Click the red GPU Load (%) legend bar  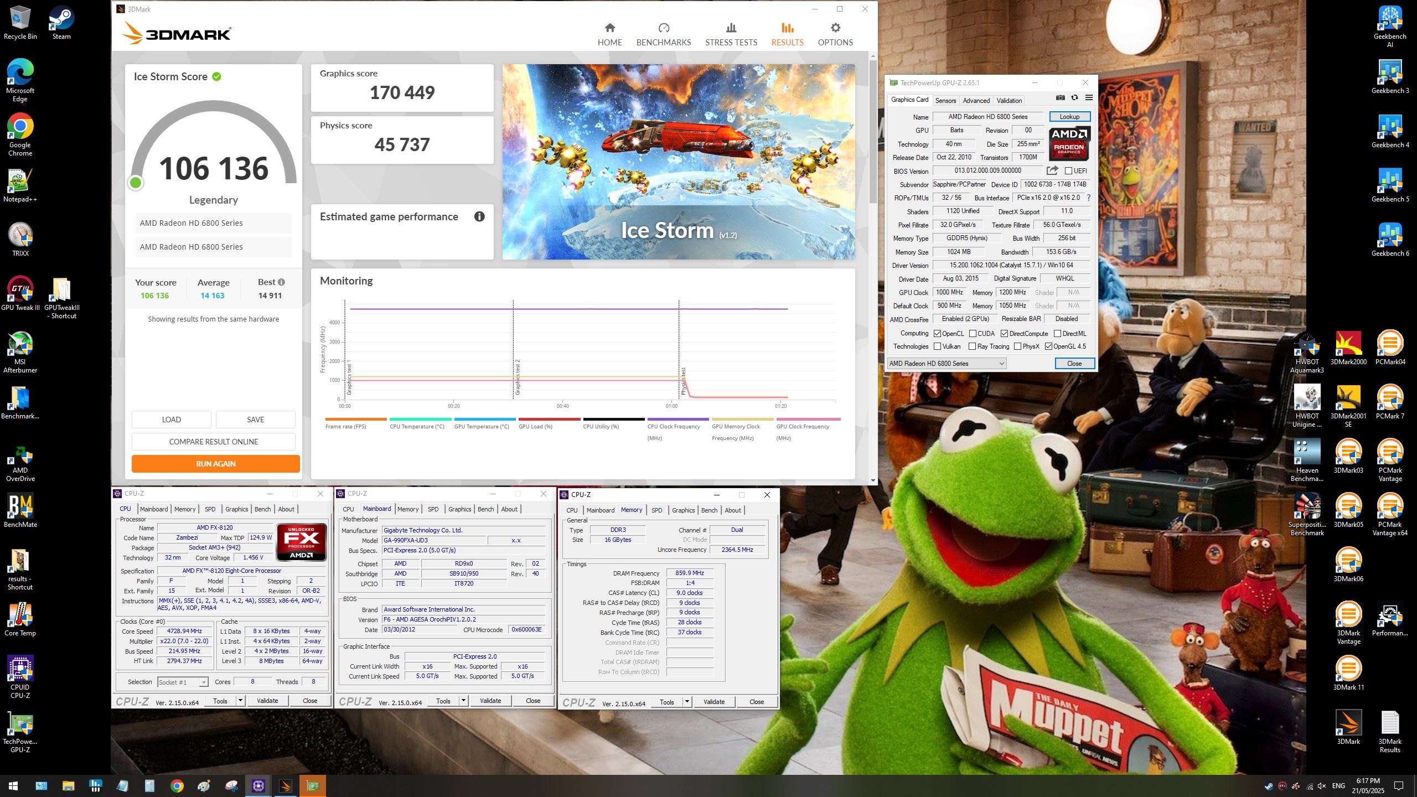coord(549,419)
